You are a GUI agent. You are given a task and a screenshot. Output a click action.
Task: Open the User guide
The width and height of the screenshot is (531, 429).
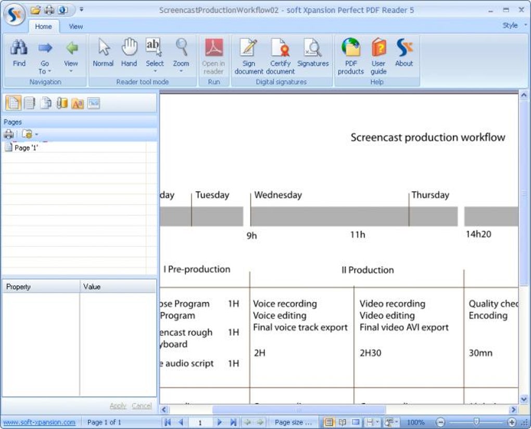click(x=378, y=57)
